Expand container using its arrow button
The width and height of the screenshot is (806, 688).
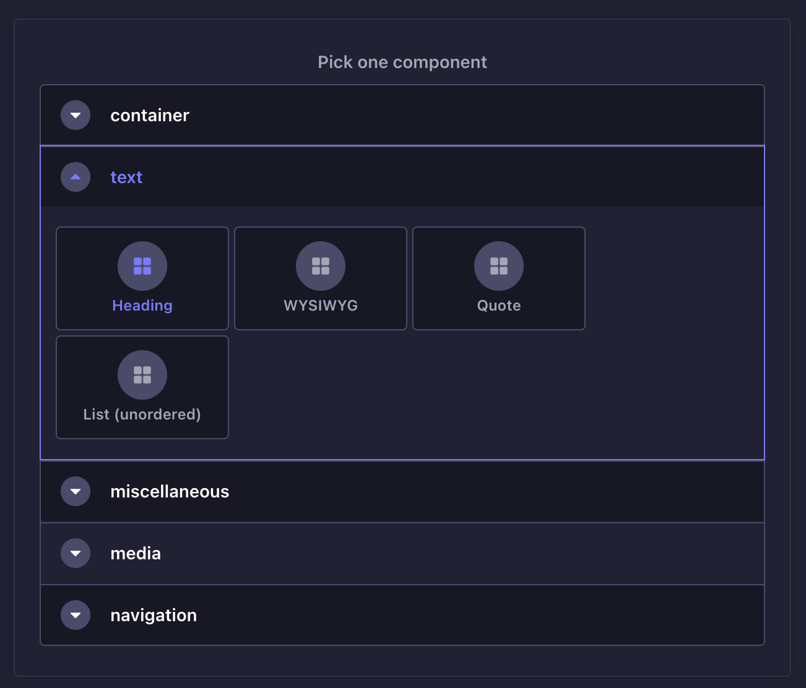click(76, 115)
